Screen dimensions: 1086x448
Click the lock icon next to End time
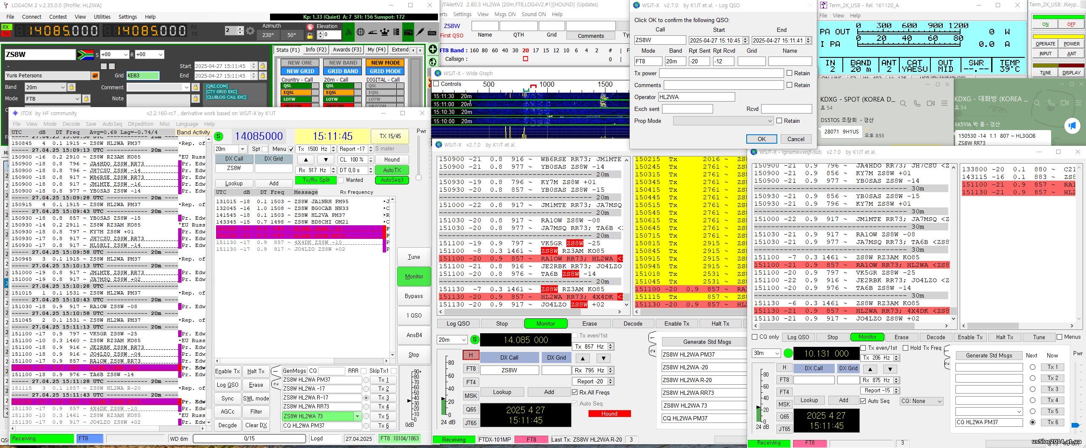tap(262, 76)
